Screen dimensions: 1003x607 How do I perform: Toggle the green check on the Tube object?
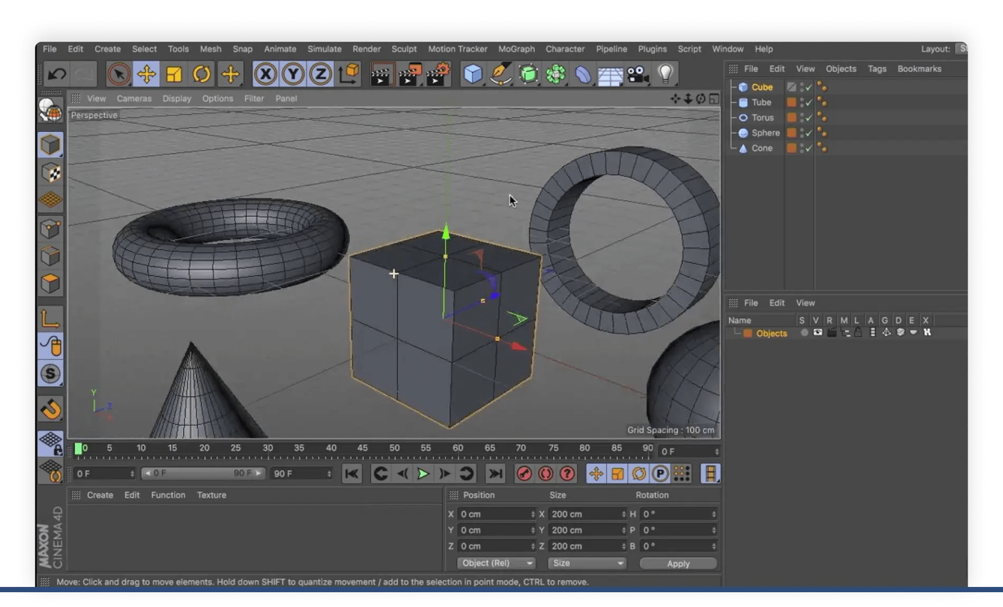pyautogui.click(x=809, y=103)
